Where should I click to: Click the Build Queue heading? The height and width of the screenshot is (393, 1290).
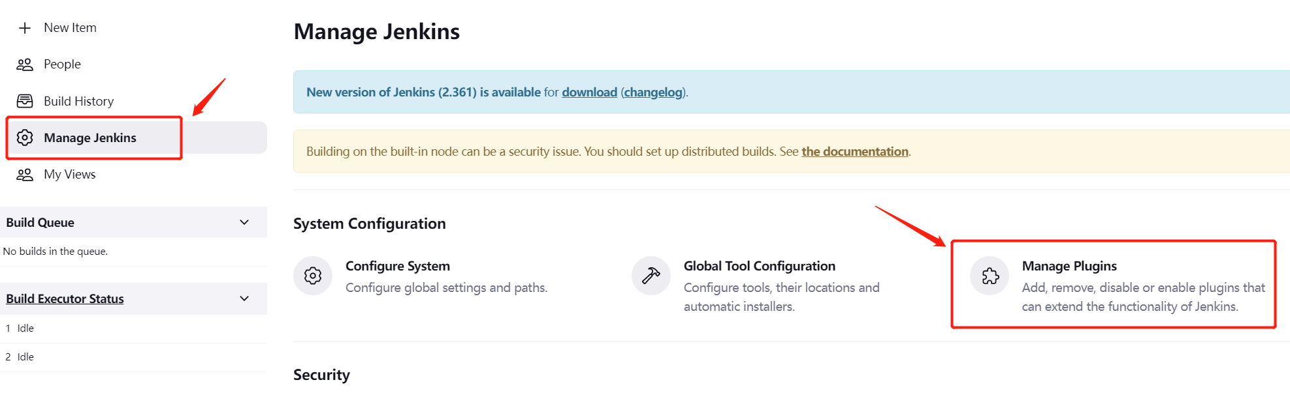tap(40, 222)
